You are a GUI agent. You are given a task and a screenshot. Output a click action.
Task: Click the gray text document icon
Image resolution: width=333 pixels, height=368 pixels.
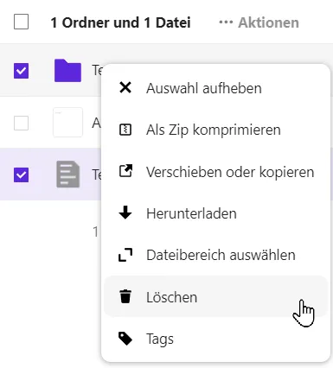(68, 174)
